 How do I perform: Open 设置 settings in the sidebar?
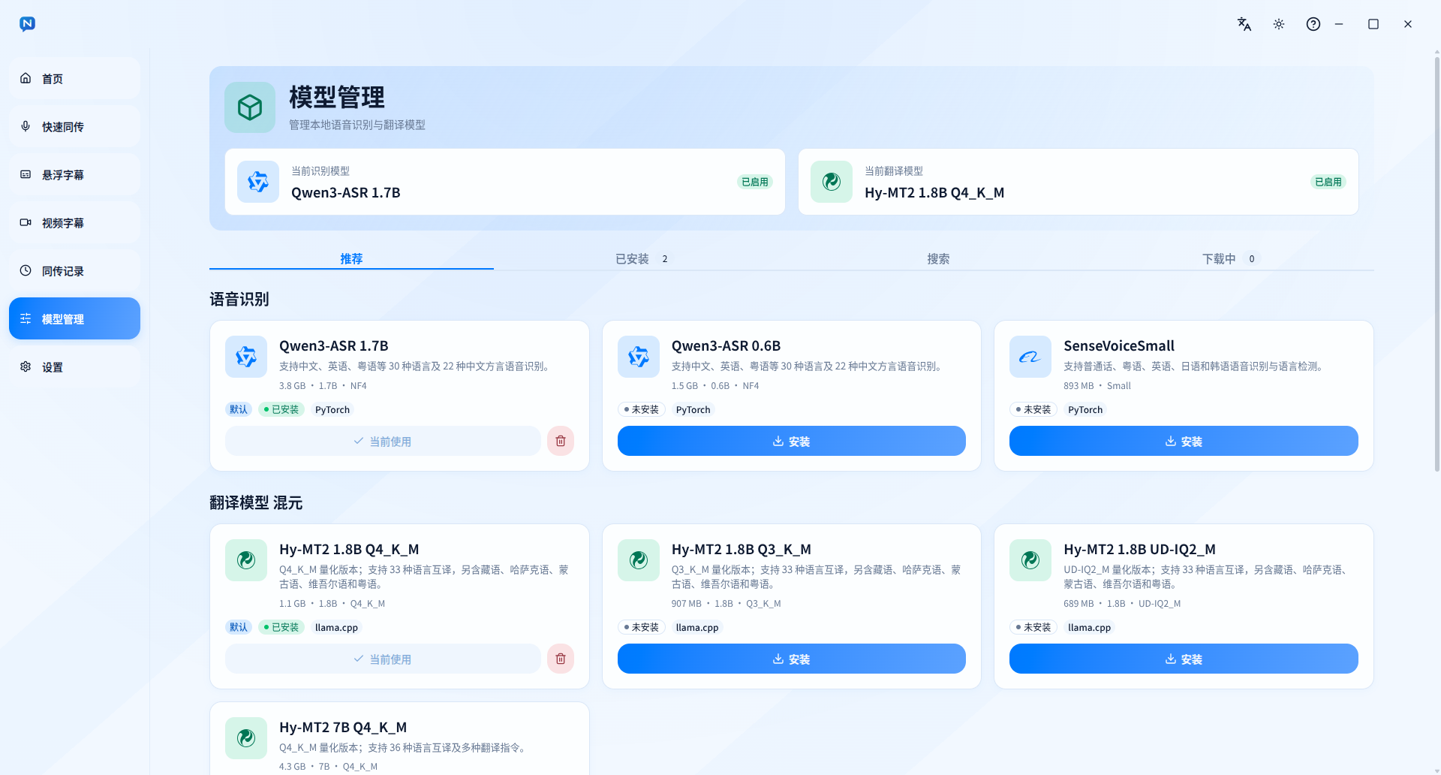74,366
